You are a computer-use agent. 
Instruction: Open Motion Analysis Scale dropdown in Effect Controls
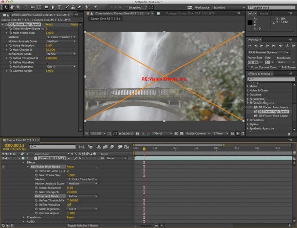pyautogui.click(x=61, y=41)
